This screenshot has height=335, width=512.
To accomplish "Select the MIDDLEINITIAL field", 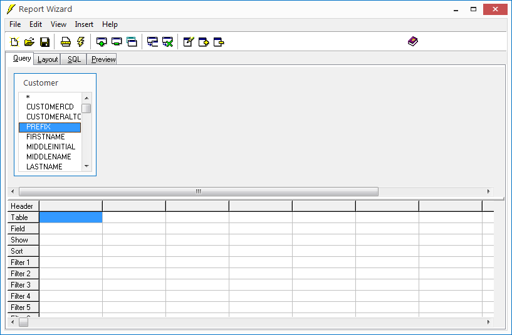I will click(x=50, y=147).
